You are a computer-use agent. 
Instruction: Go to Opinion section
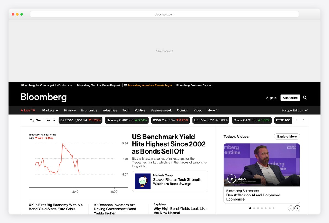tap(183, 110)
